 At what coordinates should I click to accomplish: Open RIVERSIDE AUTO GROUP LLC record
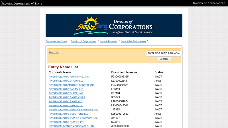66,81
